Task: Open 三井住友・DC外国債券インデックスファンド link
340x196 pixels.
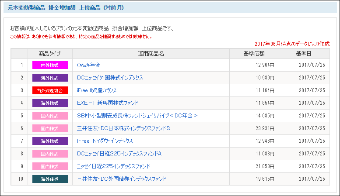Action: pos(122,179)
